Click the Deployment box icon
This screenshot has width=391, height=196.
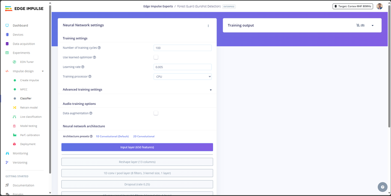tap(15, 144)
